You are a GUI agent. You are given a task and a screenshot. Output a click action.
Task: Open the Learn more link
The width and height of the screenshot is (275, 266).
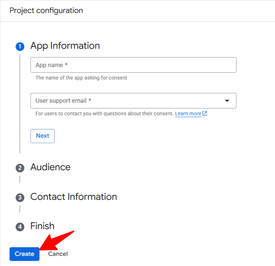188,113
